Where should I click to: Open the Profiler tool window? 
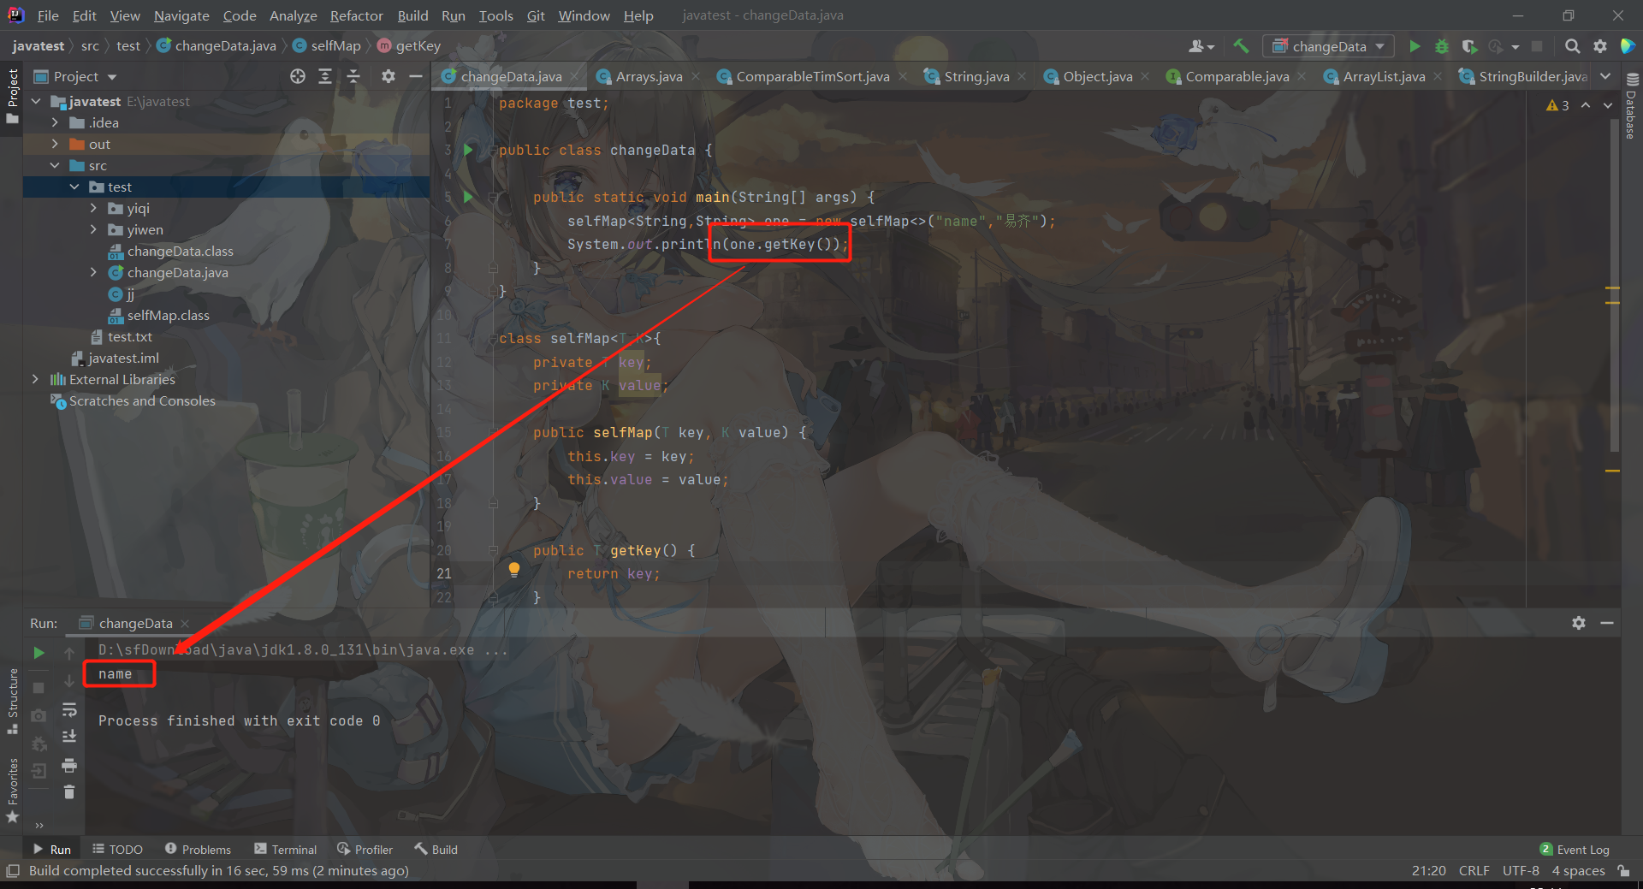coord(365,849)
